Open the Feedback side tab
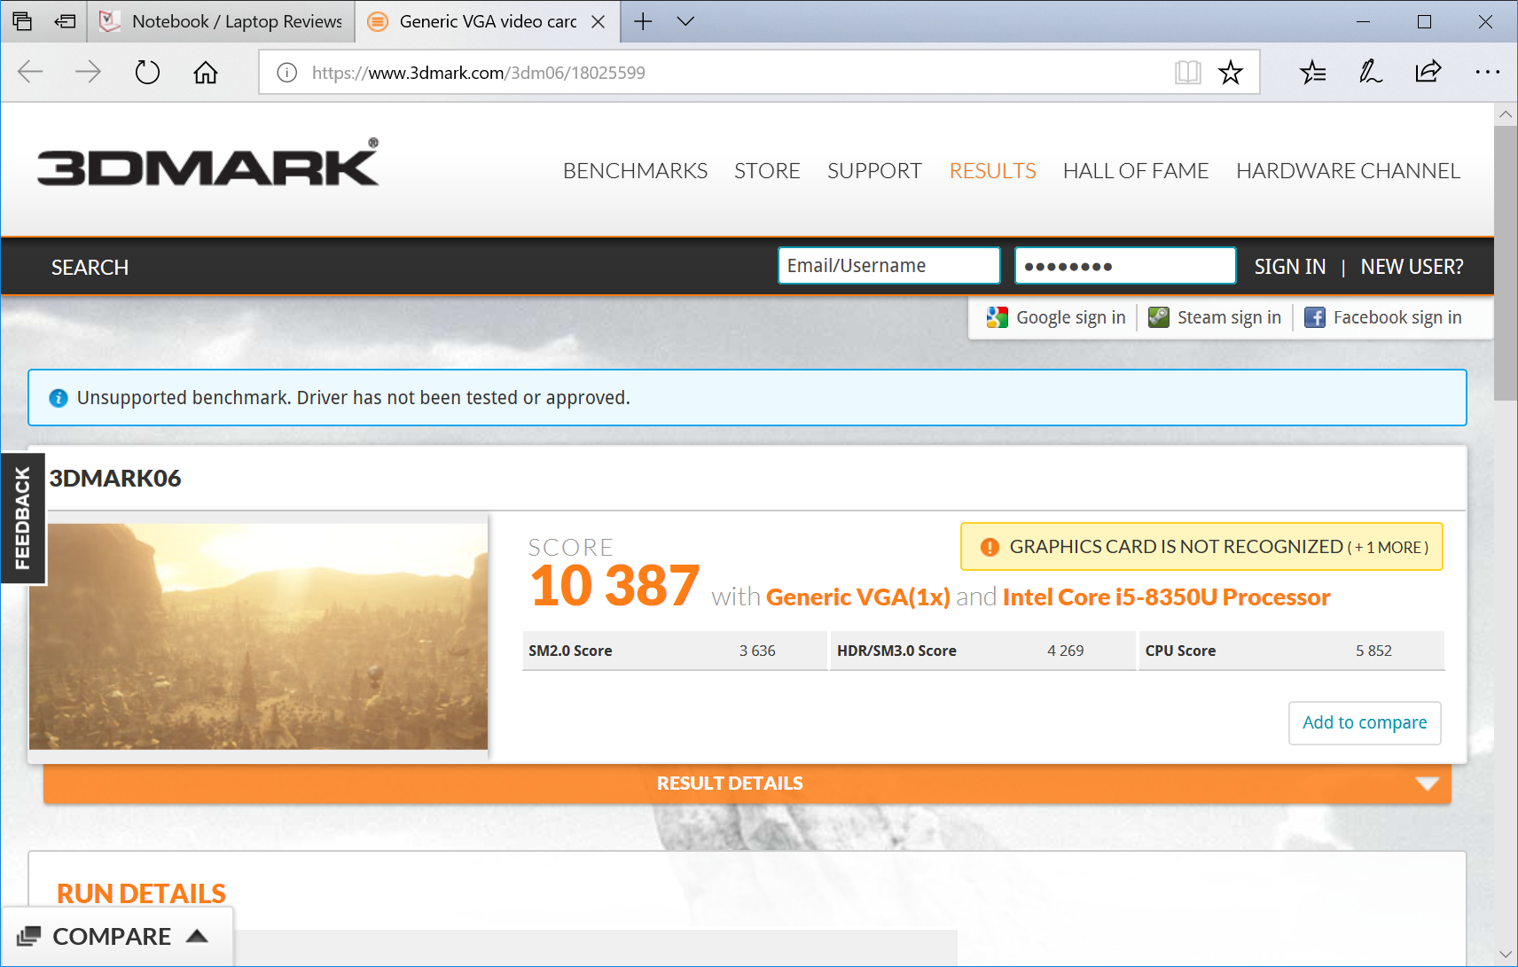Image resolution: width=1518 pixels, height=967 pixels. (x=23, y=519)
